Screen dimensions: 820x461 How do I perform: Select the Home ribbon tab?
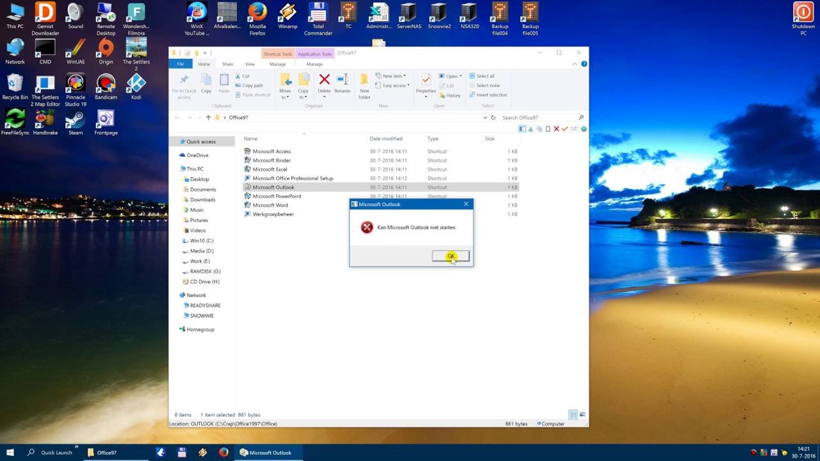click(x=204, y=64)
